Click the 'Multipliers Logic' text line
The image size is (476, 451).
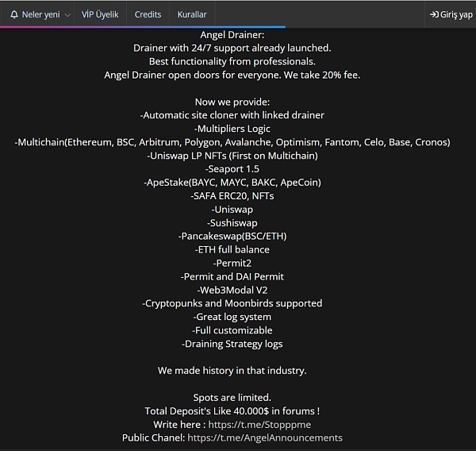click(232, 129)
